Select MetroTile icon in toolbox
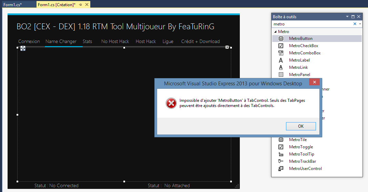 pyautogui.click(x=281, y=140)
